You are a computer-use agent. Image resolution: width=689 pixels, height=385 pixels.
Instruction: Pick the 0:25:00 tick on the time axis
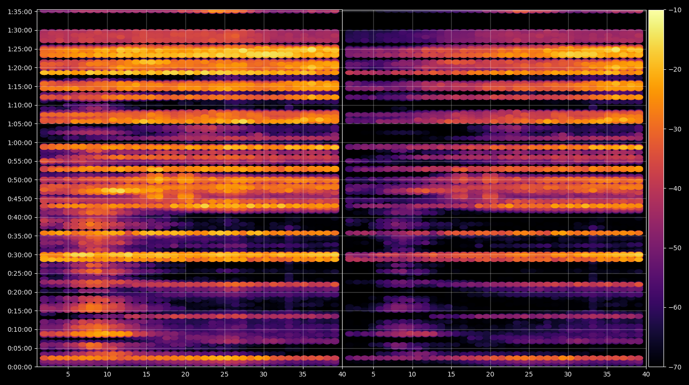20,273
